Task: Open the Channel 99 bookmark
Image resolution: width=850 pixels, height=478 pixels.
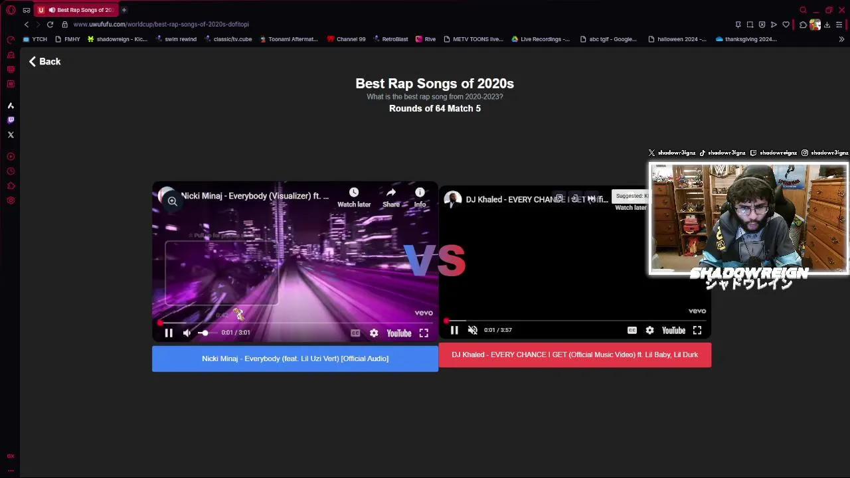Action: point(346,39)
